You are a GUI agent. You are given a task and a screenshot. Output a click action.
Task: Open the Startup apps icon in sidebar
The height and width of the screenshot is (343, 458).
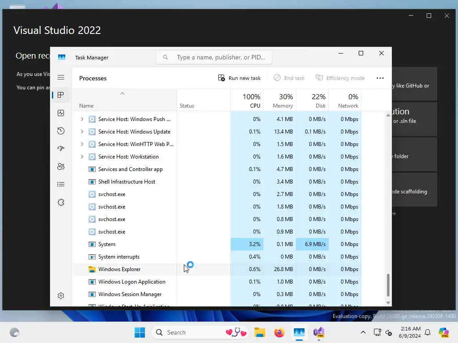(61, 148)
